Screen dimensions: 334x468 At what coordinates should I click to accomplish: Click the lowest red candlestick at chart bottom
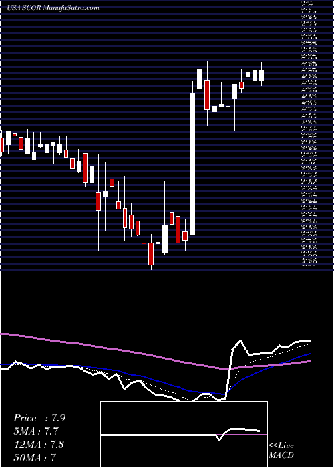coord(151,254)
